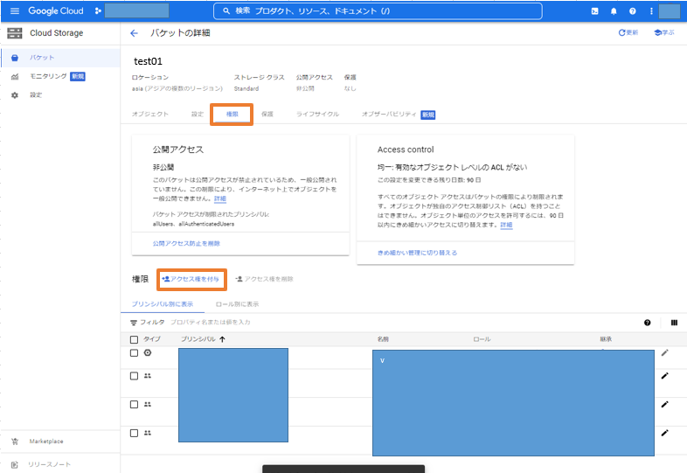The image size is (687, 473).
Task: Select プリンシパル別に表示 view tab
Action: [x=163, y=303]
